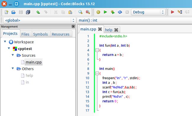Fold the fun function block at line 4
Image resolution: width=192 pixels, height=116 pixels.
[x=97, y=50]
